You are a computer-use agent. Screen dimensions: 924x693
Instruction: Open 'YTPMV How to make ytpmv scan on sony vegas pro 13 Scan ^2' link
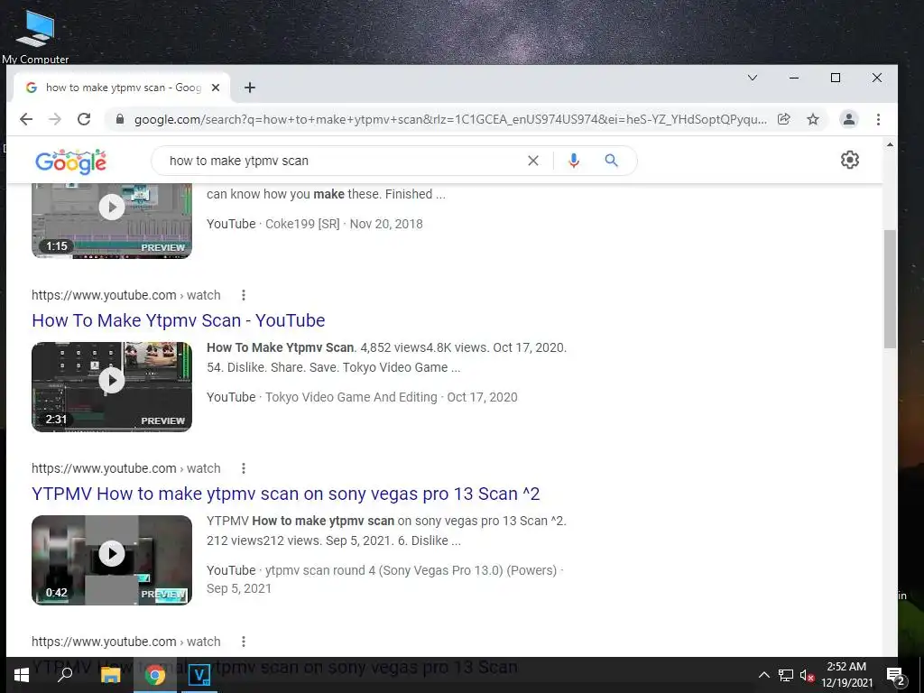coord(286,494)
